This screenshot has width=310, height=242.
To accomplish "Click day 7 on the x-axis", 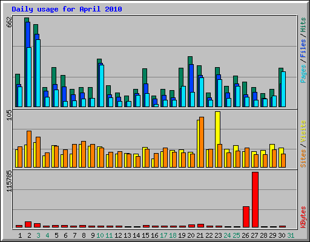I will (x=74, y=235).
